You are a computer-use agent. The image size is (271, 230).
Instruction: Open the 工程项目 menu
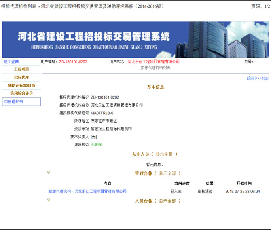[22, 69]
